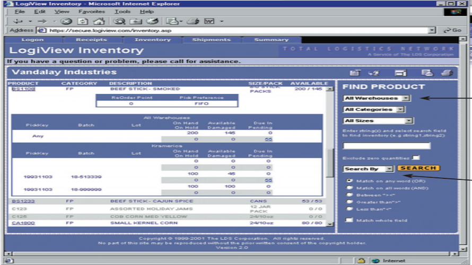Print the page using the browser toolbar printer
The height and width of the screenshot is (265, 472).
tap(193, 21)
